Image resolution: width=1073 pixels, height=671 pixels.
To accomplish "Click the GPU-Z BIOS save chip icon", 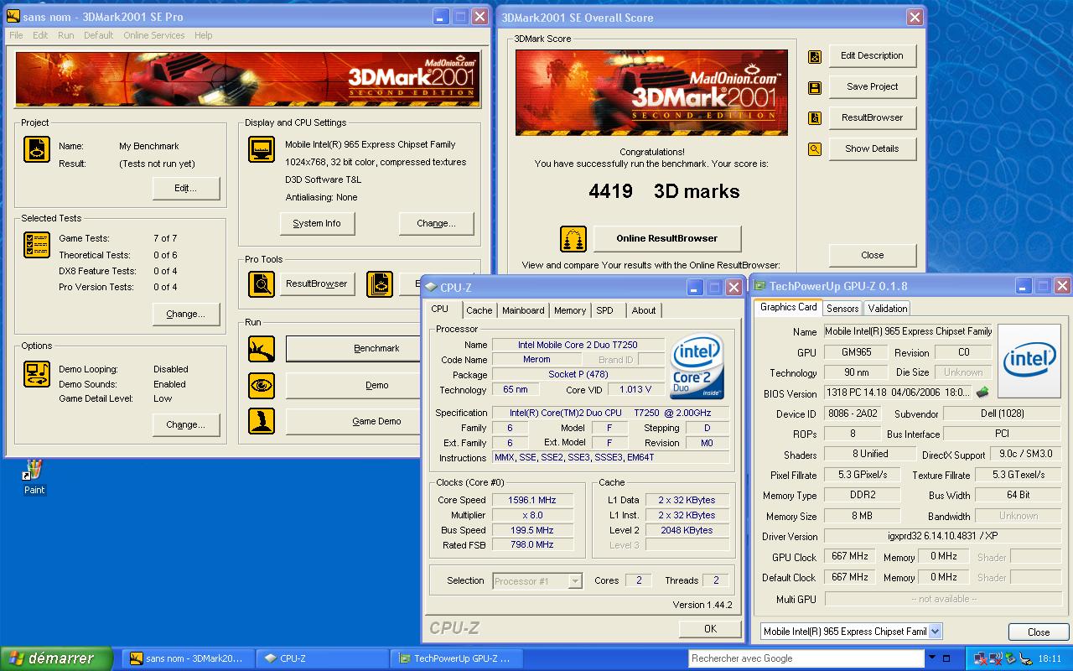I will click(982, 392).
